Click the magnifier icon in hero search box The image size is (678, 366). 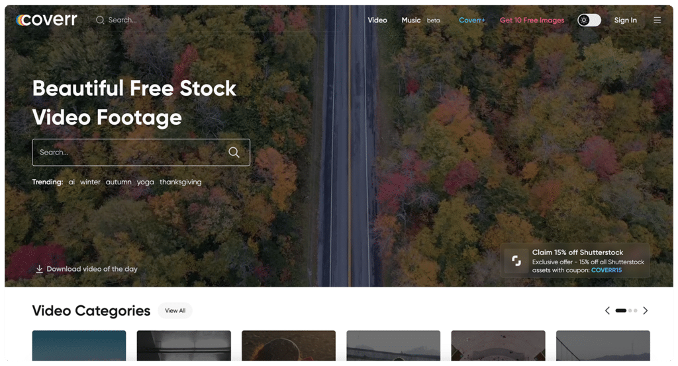[234, 153]
